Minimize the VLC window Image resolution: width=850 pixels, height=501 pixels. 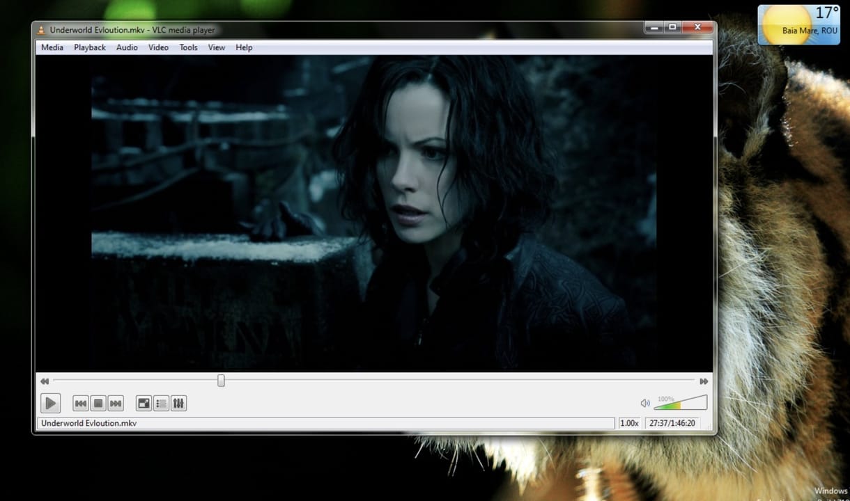coord(653,28)
